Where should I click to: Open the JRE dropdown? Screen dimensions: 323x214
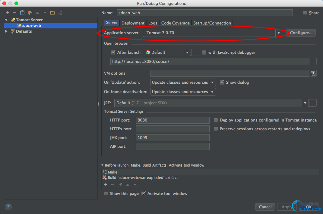click(305, 103)
